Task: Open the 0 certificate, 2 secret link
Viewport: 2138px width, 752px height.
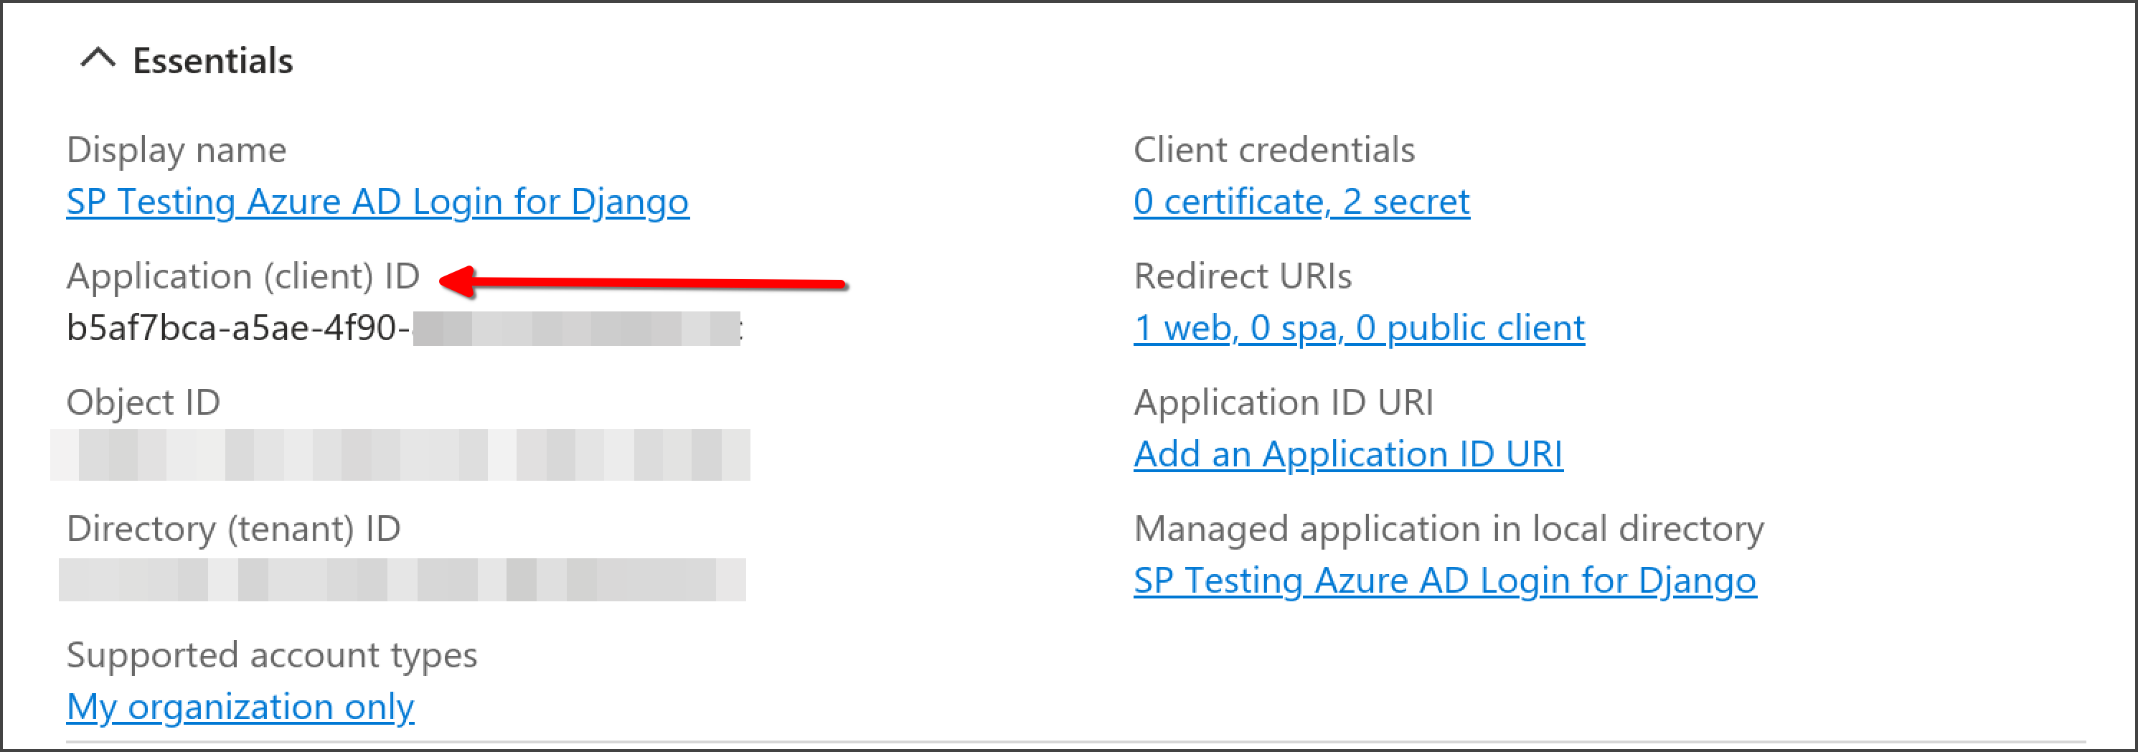Action: pos(1301,201)
